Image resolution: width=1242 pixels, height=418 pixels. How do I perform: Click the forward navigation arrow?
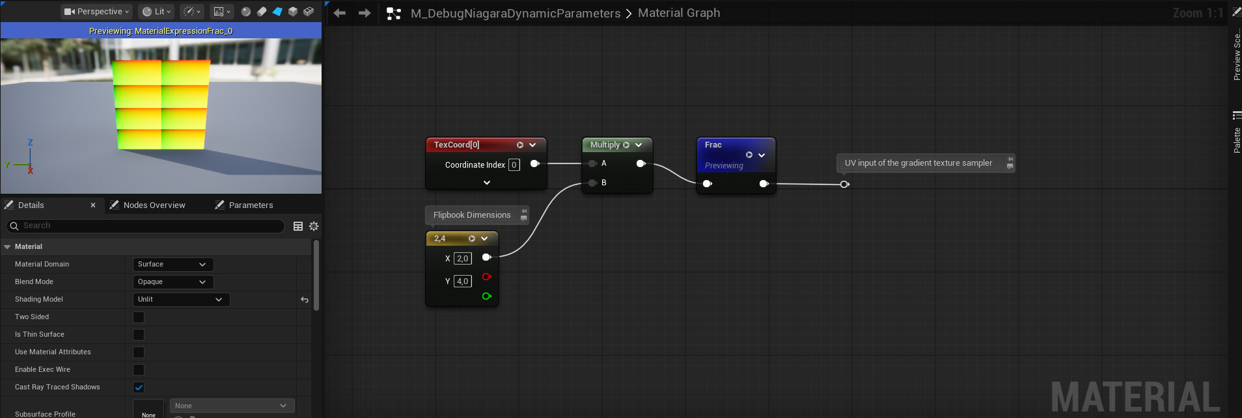pos(365,13)
